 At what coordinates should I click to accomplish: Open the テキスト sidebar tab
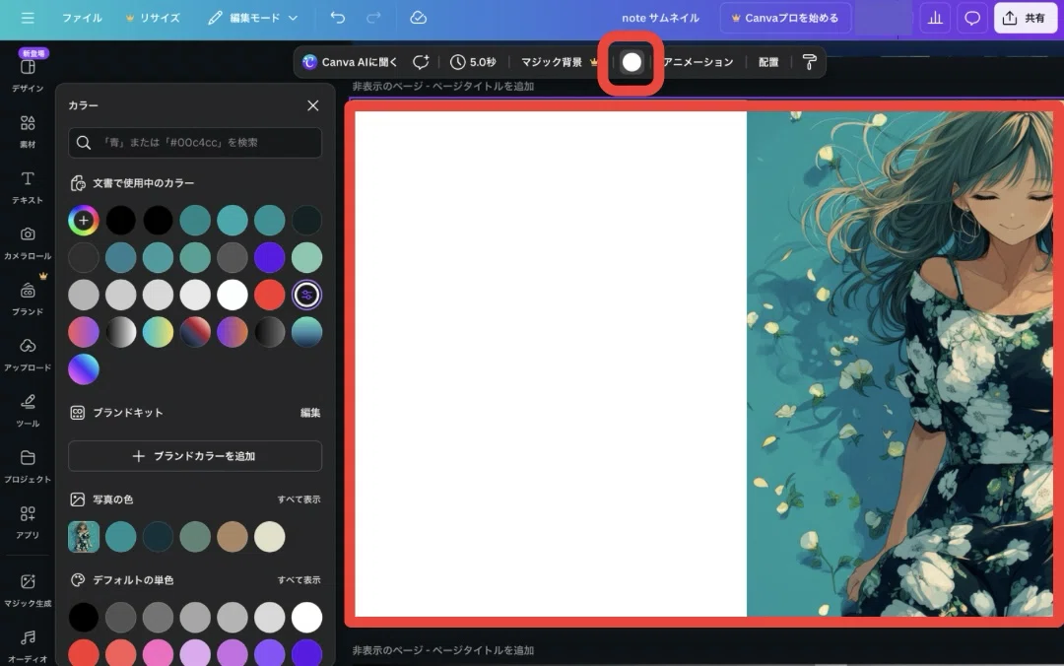[x=28, y=187]
